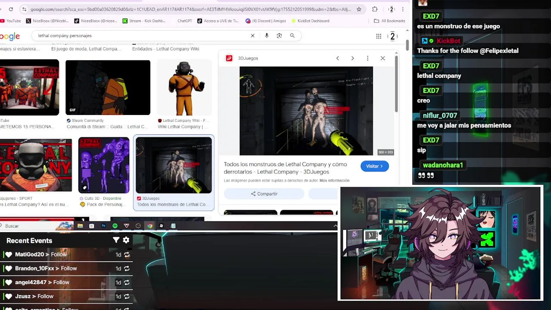Open the Google apps grid
The width and height of the screenshot is (551, 310).
click(x=379, y=36)
